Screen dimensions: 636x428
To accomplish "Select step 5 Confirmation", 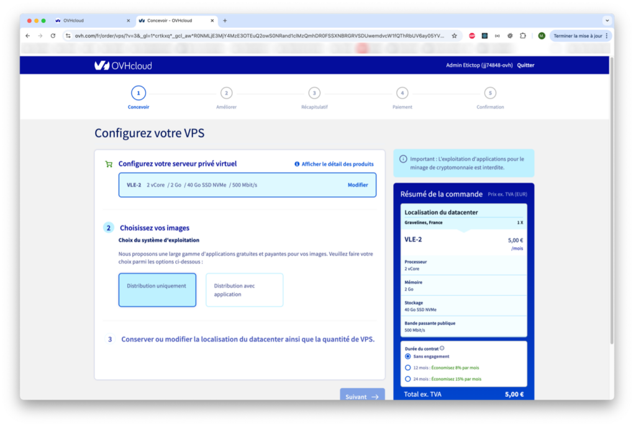I will (490, 98).
